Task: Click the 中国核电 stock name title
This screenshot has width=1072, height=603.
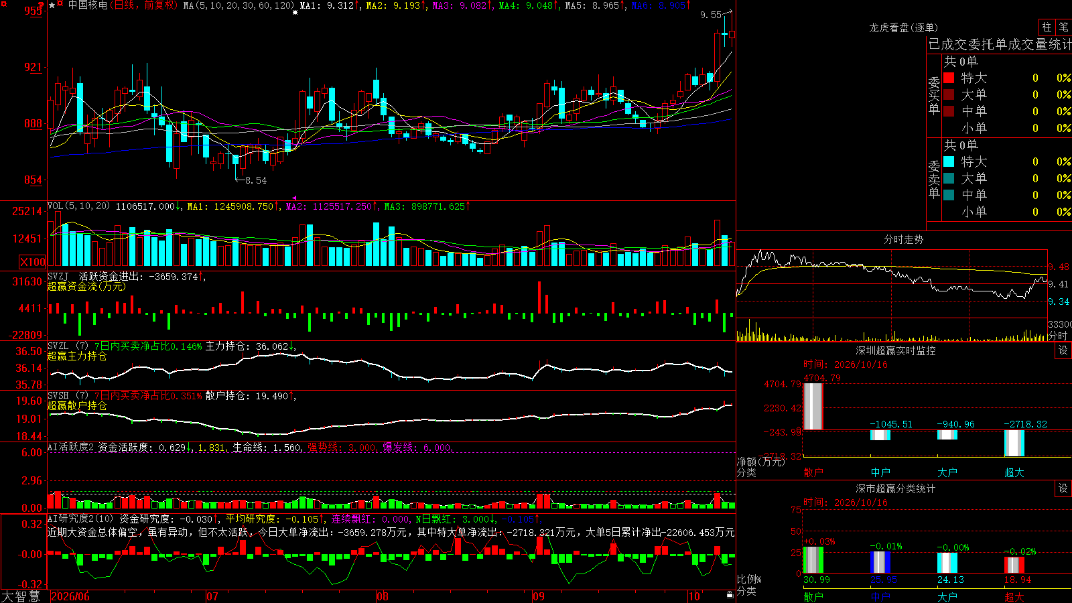Action: click(88, 5)
